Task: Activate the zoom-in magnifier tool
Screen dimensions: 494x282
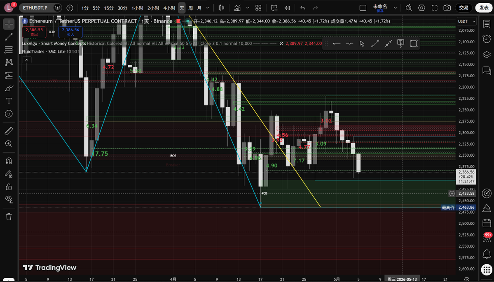Action: pos(9,144)
